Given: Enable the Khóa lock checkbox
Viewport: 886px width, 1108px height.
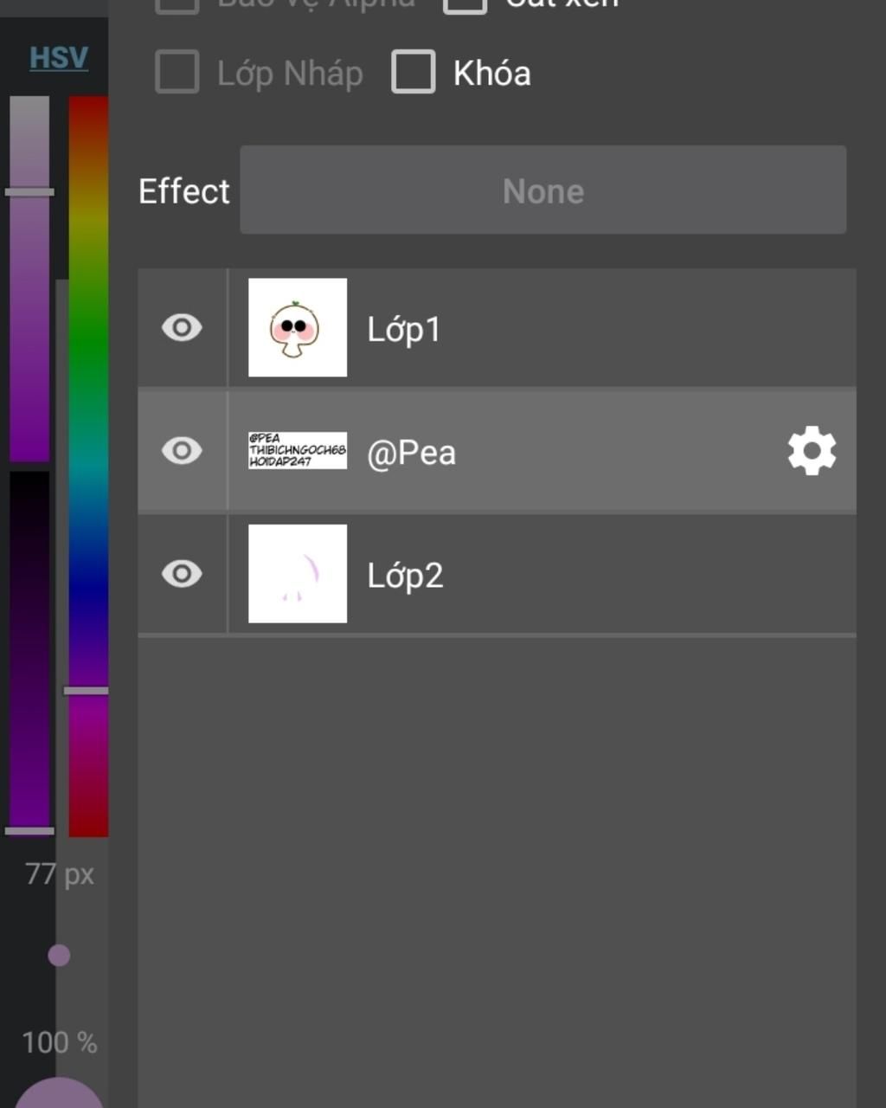Looking at the screenshot, I should tap(414, 72).
